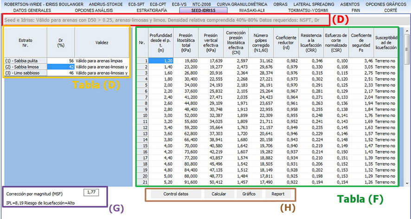Select stratum row (2) - Sabbia limosa
Screen dimensions: 411x219
[26, 67]
